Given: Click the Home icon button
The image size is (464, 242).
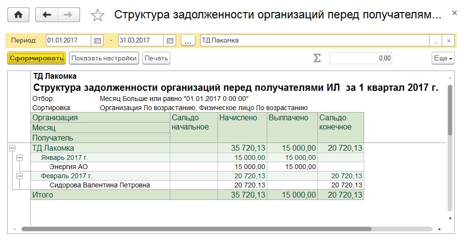Looking at the screenshot, I should pos(19,15).
